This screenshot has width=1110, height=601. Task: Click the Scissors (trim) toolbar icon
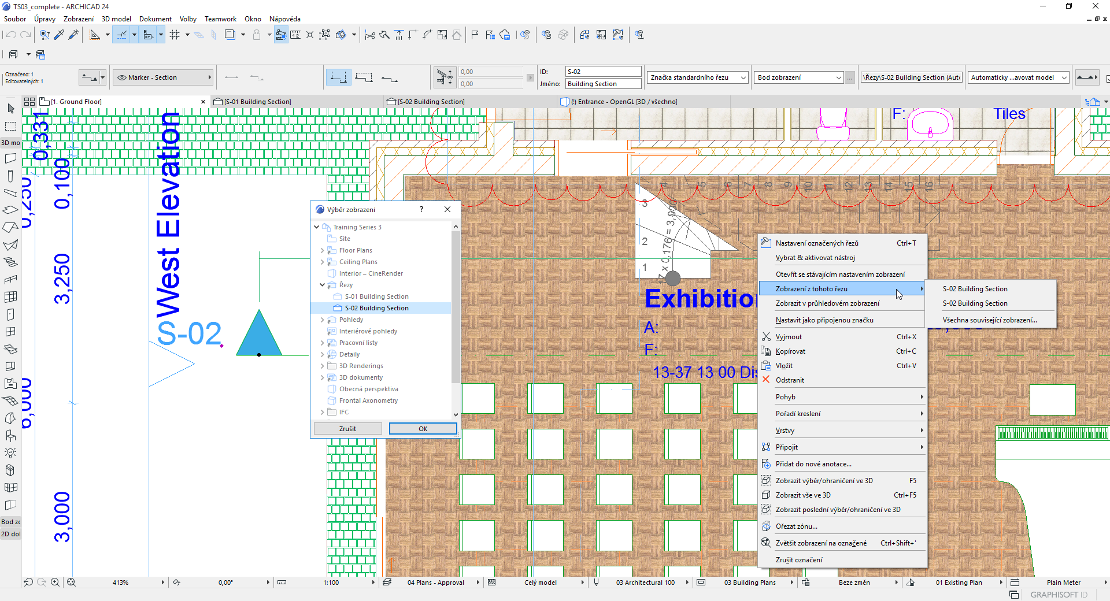pyautogui.click(x=370, y=35)
